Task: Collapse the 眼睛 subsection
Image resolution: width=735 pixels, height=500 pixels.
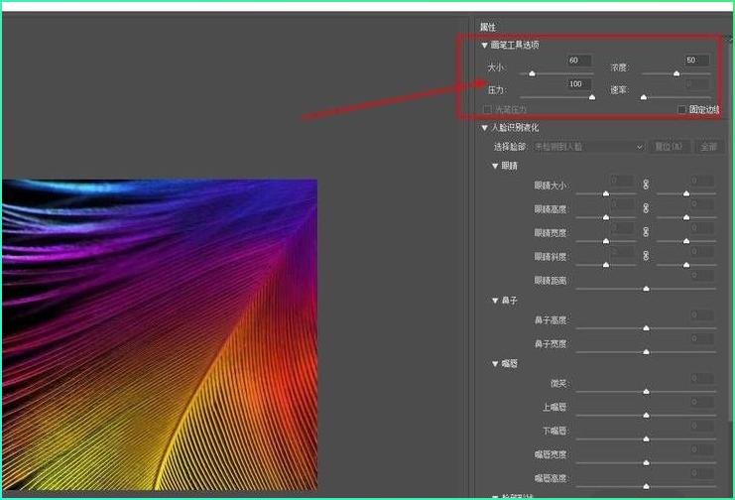Action: click(495, 166)
